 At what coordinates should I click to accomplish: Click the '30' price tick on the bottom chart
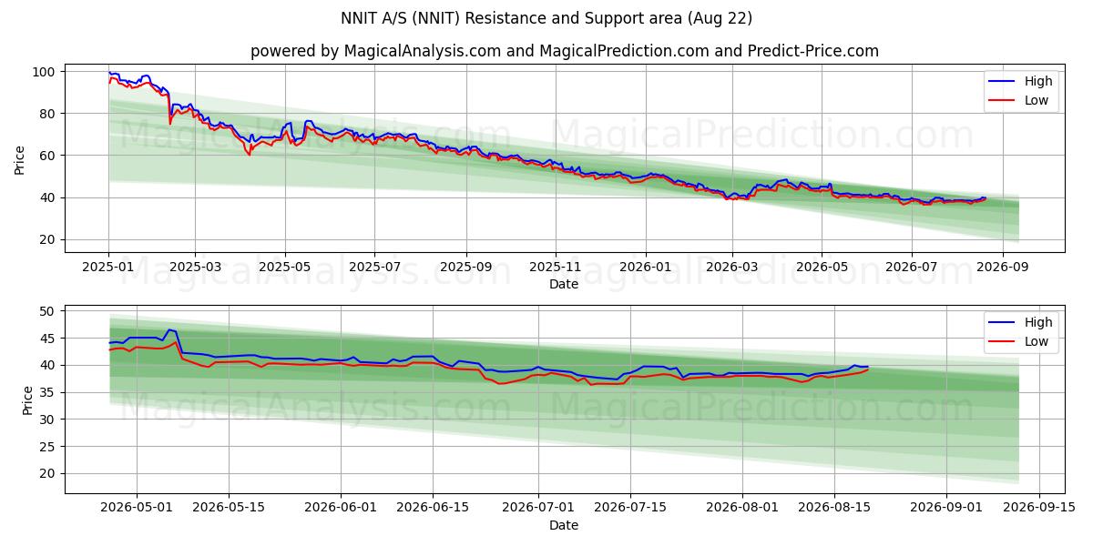(x=49, y=420)
